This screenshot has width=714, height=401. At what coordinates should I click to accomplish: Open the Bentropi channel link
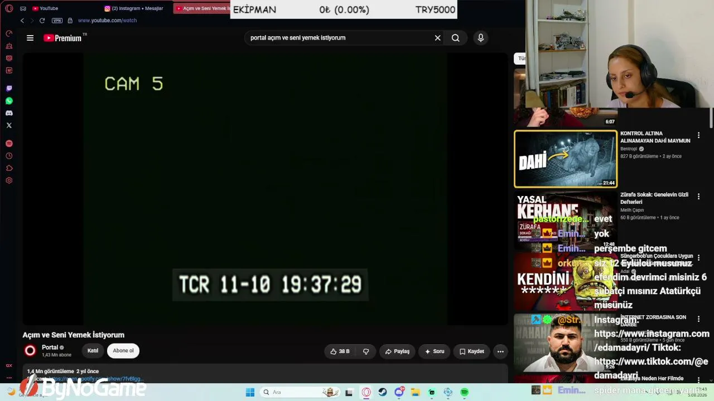pyautogui.click(x=629, y=149)
